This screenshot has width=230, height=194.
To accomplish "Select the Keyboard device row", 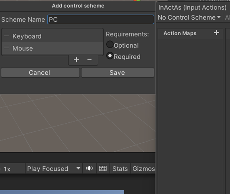I will 52,36.
